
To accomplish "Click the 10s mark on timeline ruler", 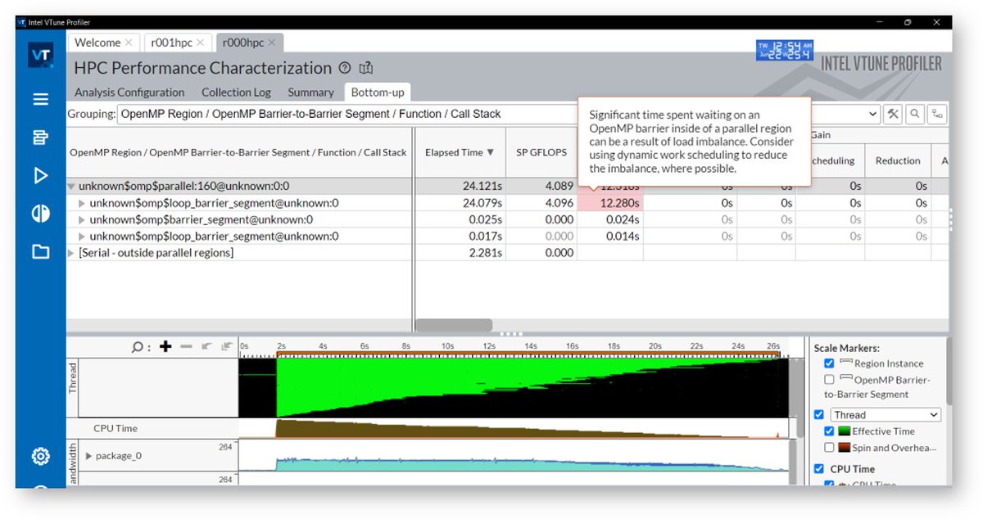I will tap(447, 347).
